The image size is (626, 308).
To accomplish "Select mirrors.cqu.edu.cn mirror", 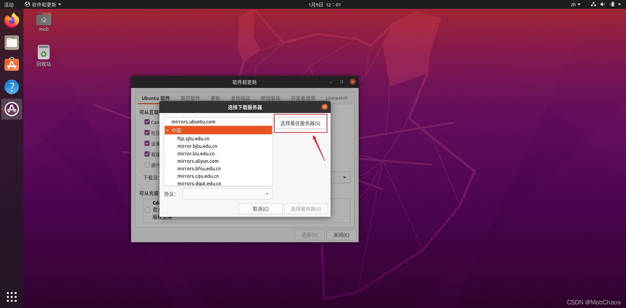I will point(218,176).
